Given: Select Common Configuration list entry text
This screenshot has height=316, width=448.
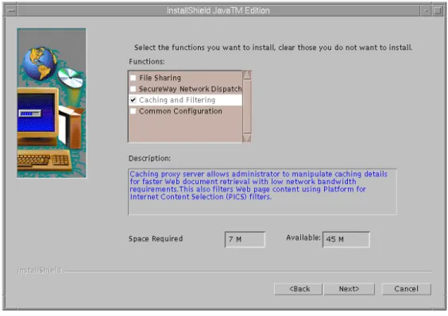Looking at the screenshot, I should [x=180, y=111].
